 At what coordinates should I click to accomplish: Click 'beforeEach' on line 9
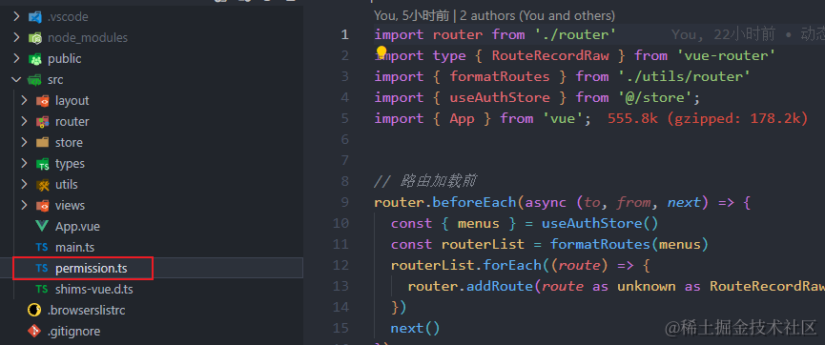pos(475,202)
